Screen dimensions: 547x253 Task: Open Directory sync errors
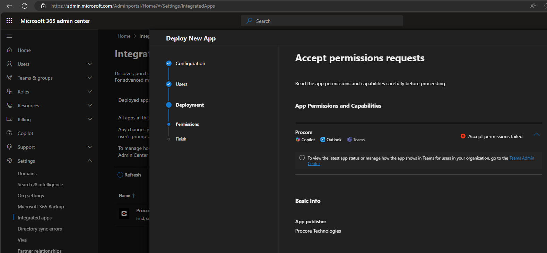[x=40, y=229]
